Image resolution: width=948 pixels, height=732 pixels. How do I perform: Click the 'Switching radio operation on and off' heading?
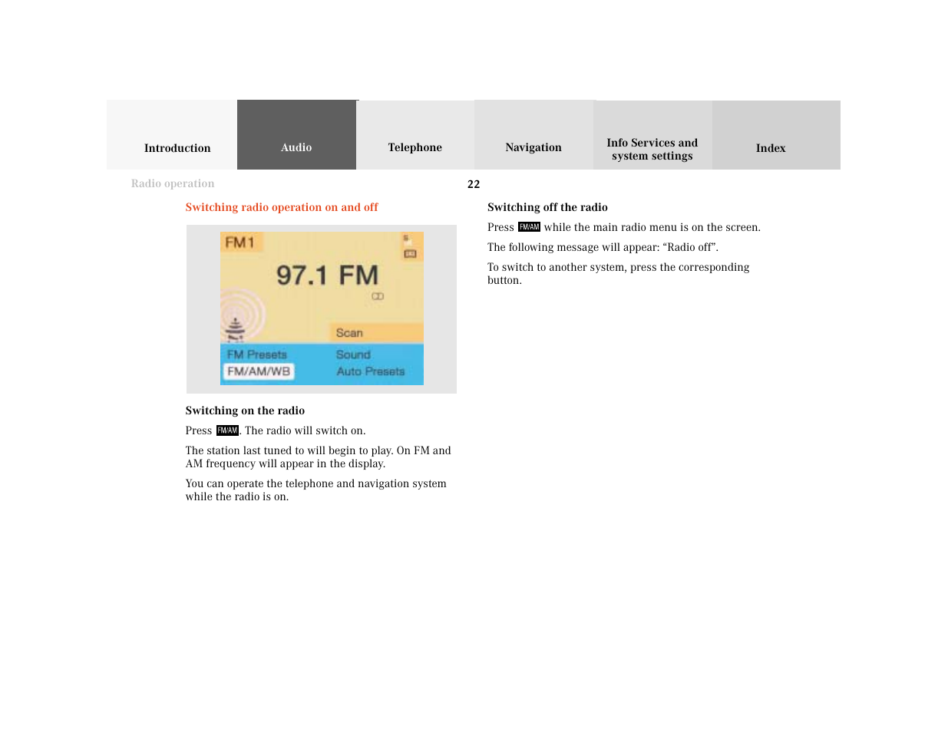point(282,207)
